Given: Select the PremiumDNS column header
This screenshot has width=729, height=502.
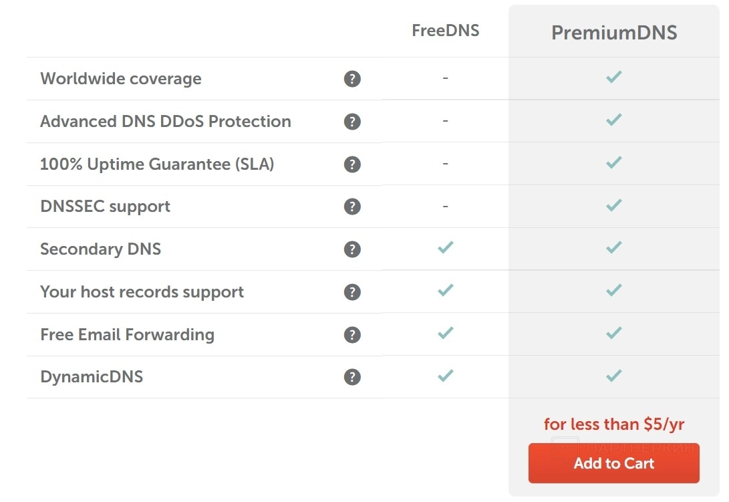Looking at the screenshot, I should coord(613,33).
